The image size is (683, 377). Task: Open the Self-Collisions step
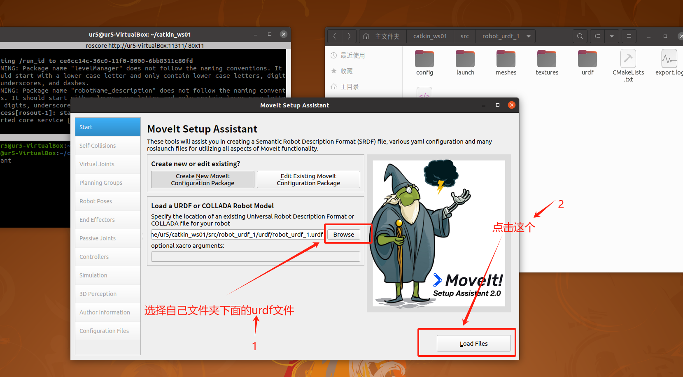pos(108,145)
